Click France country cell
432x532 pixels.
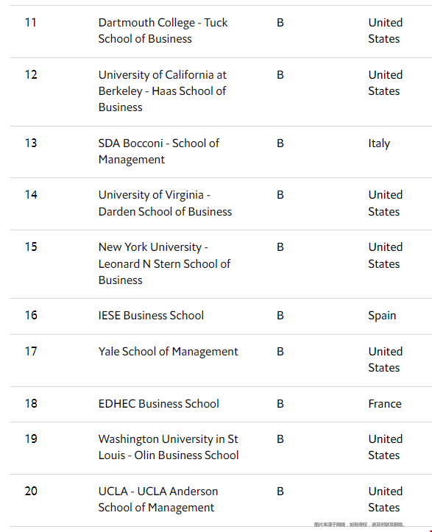[x=385, y=404]
